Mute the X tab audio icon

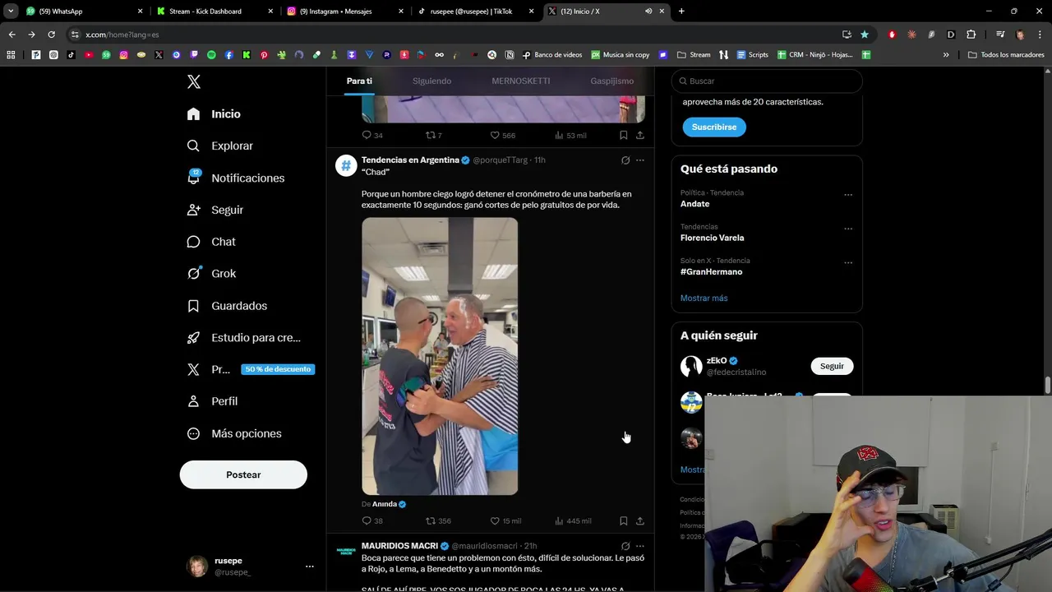point(648,12)
